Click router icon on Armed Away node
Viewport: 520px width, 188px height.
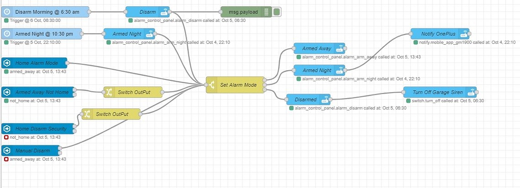(340, 48)
